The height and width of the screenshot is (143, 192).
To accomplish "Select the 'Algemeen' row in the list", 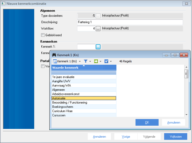I will pyautogui.click(x=84, y=90).
